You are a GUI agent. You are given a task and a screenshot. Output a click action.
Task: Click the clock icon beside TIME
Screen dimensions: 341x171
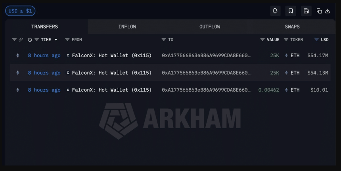point(30,40)
